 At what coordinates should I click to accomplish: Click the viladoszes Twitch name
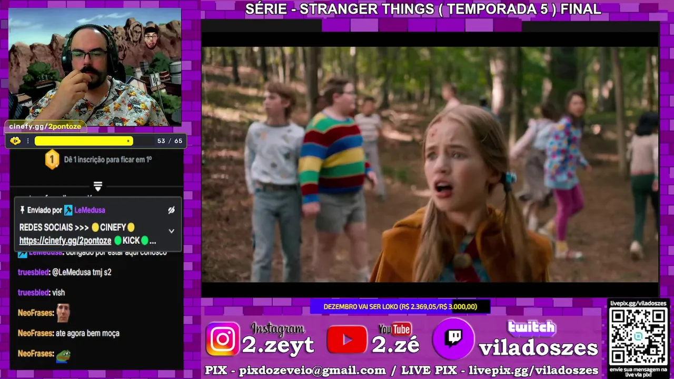point(538,348)
